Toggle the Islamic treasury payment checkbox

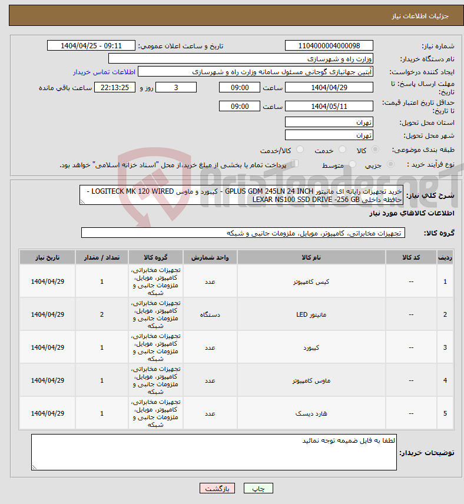294,164
